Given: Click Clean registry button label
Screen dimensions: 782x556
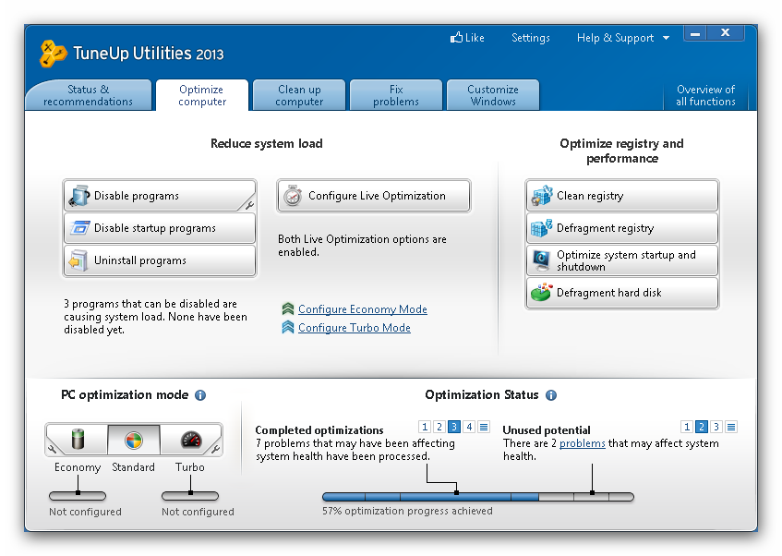Looking at the screenshot, I should 590,196.
